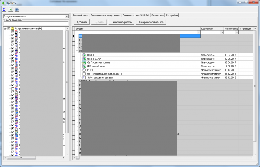Click Утверждено in the 01 КТЗ row
This screenshot has width=260, height=167.
tap(208, 55)
